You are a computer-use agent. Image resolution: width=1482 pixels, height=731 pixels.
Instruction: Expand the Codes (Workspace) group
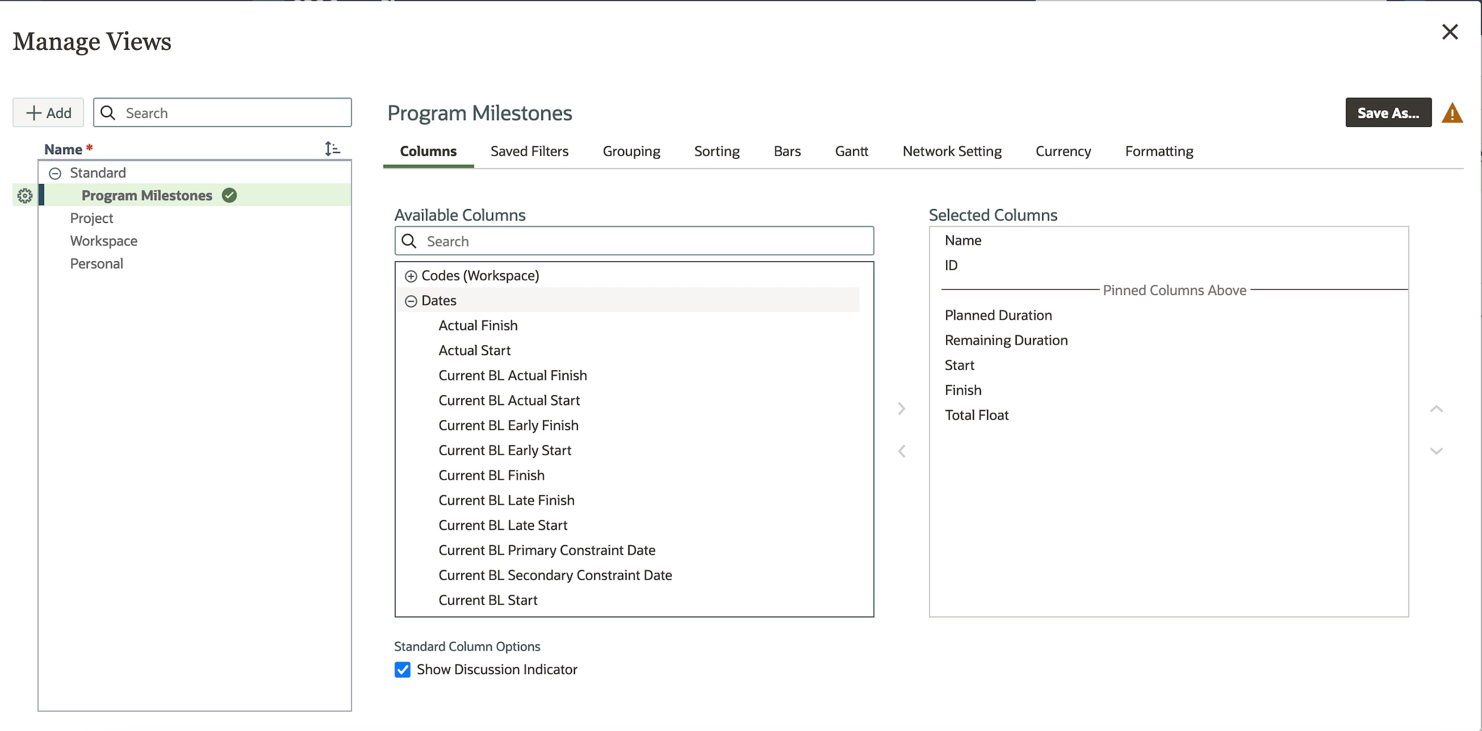coord(411,276)
